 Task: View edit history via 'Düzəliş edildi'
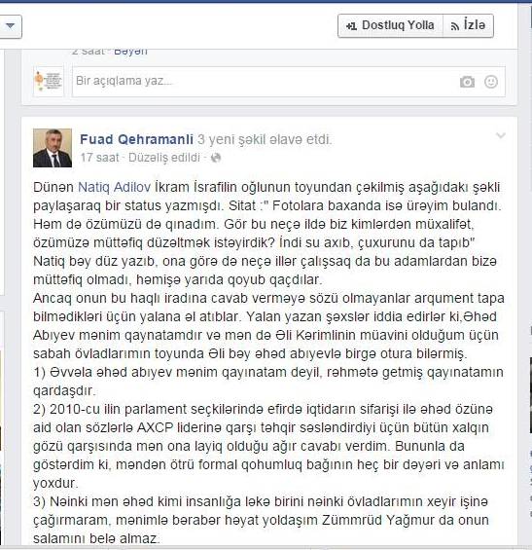click(x=164, y=158)
